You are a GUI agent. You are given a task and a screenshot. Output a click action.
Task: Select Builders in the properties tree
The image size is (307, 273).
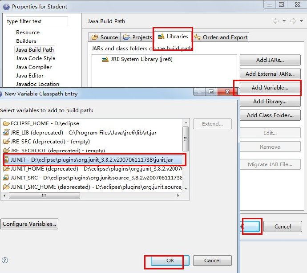click(x=26, y=41)
